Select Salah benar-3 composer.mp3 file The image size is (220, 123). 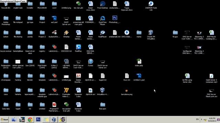point(211,78)
